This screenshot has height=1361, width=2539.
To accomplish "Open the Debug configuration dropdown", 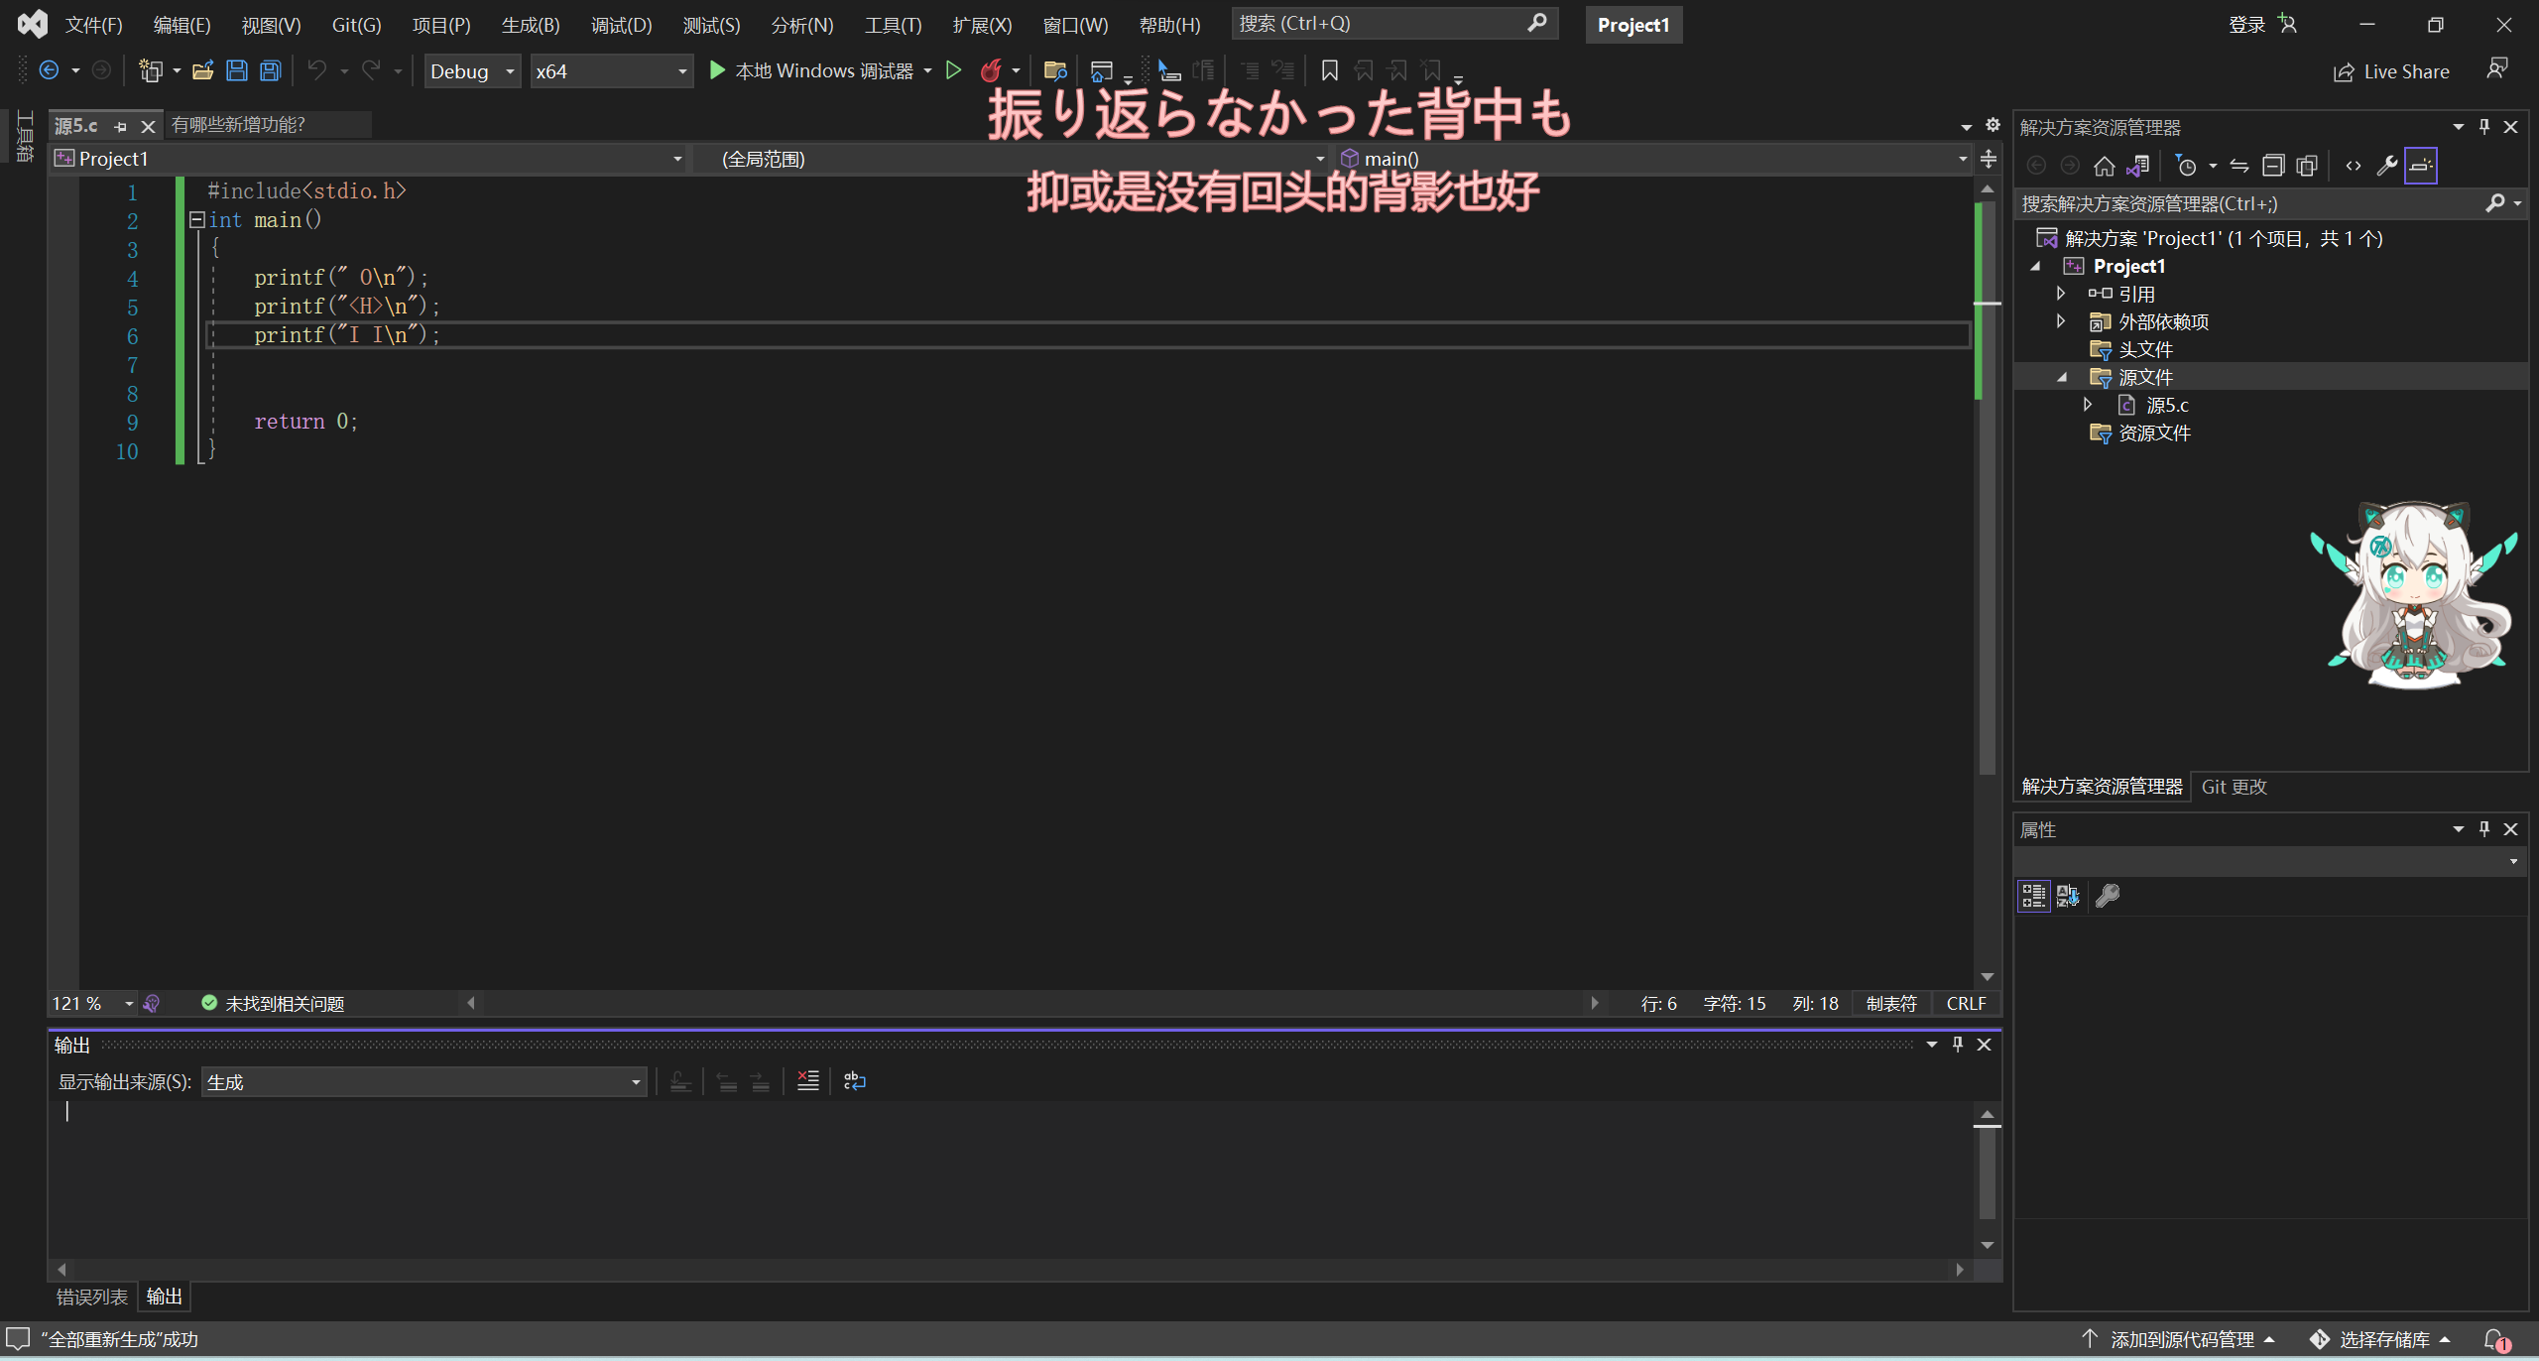I will click(x=472, y=71).
